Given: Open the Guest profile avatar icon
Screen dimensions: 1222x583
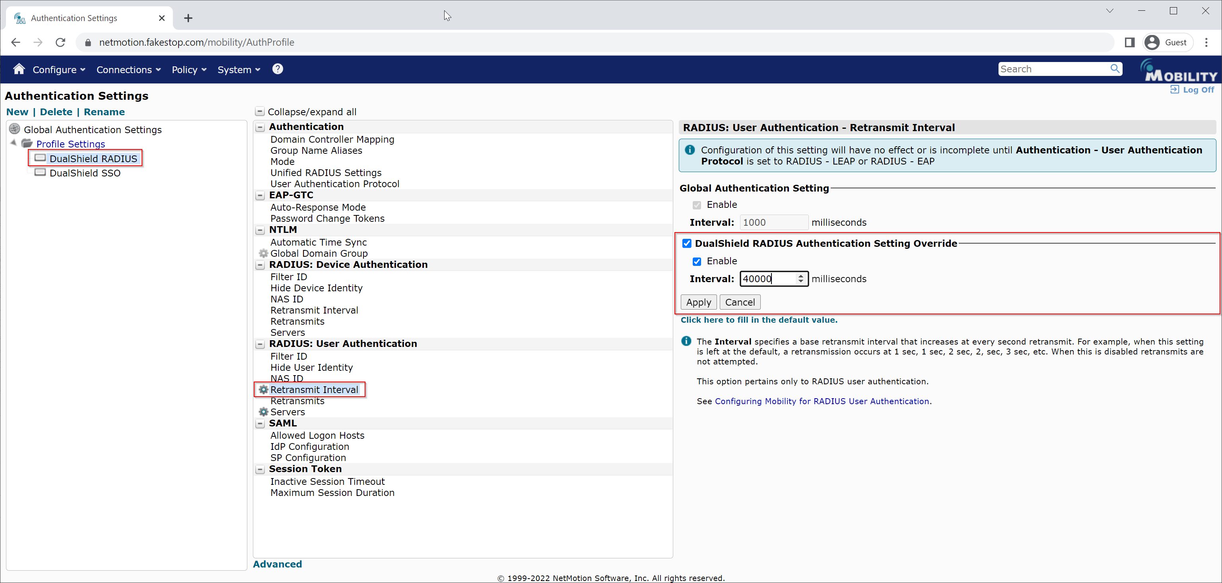Looking at the screenshot, I should click(1152, 42).
